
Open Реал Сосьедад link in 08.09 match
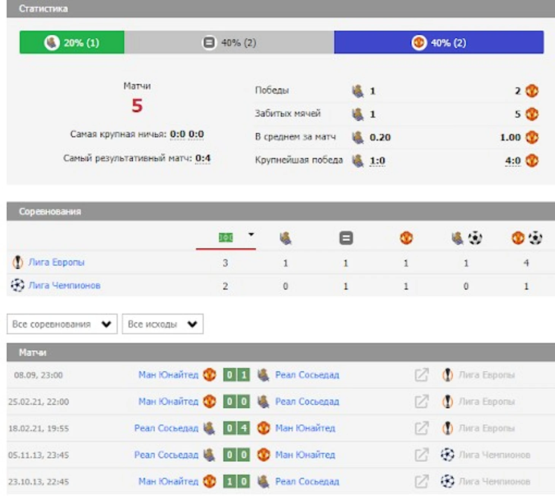coord(307,375)
